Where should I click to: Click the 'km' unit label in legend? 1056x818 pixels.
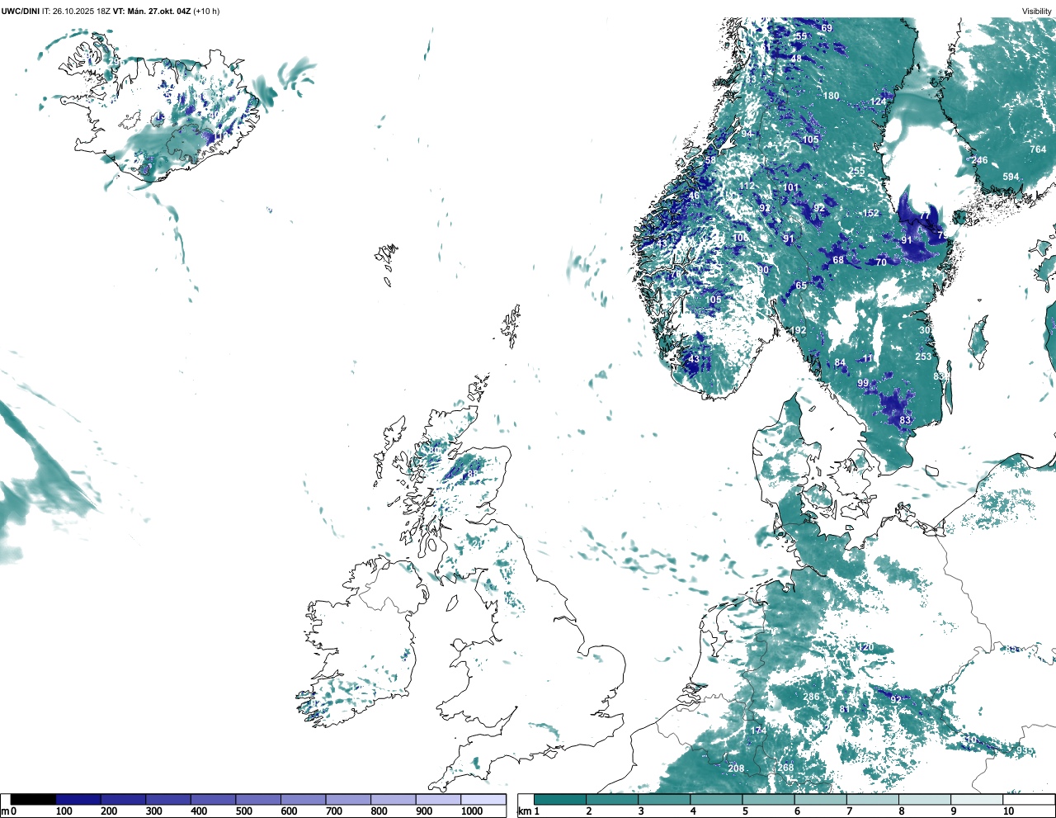click(523, 811)
